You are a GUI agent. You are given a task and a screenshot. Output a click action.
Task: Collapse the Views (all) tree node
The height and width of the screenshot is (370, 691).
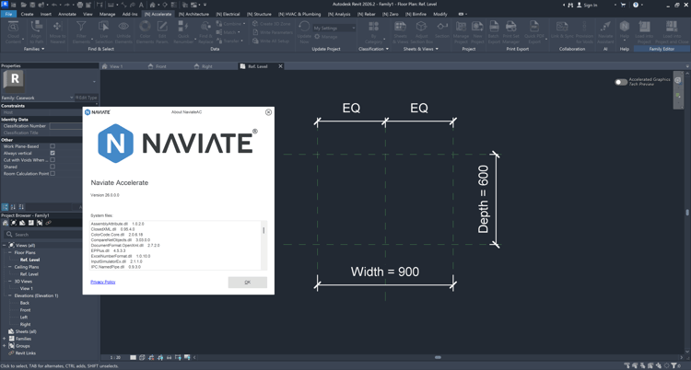5,246
